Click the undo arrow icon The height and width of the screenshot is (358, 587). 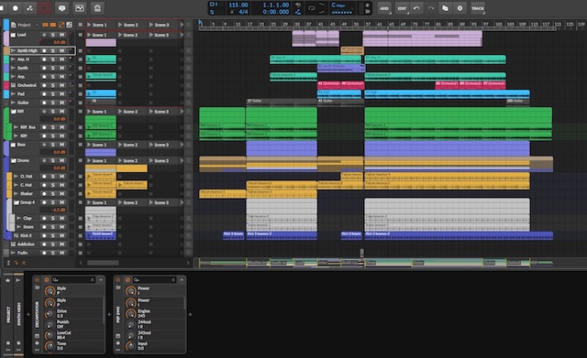[x=416, y=8]
